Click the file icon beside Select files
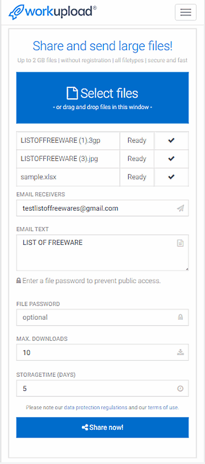The image size is (205, 464). (x=72, y=93)
